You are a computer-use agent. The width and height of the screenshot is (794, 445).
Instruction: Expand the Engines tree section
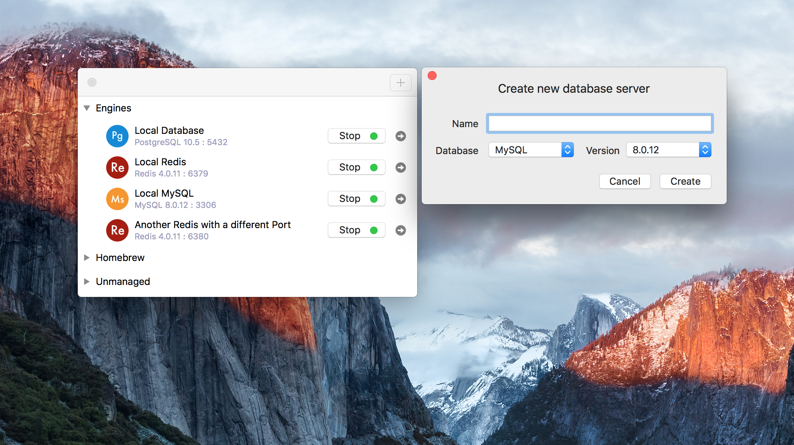[89, 107]
